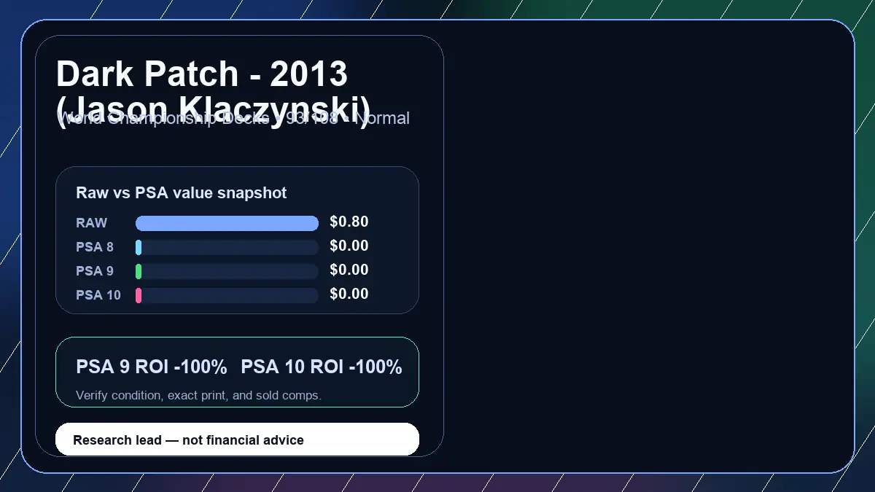The height and width of the screenshot is (492, 875).
Task: Select the Raw vs PSA value snapshot heading
Action: point(182,193)
